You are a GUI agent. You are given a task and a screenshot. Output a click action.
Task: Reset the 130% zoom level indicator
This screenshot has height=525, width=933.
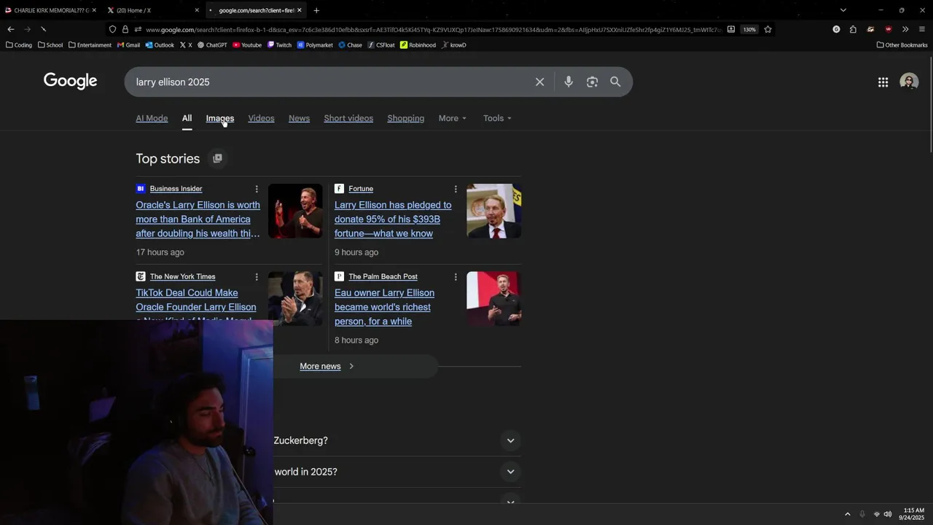click(x=749, y=29)
